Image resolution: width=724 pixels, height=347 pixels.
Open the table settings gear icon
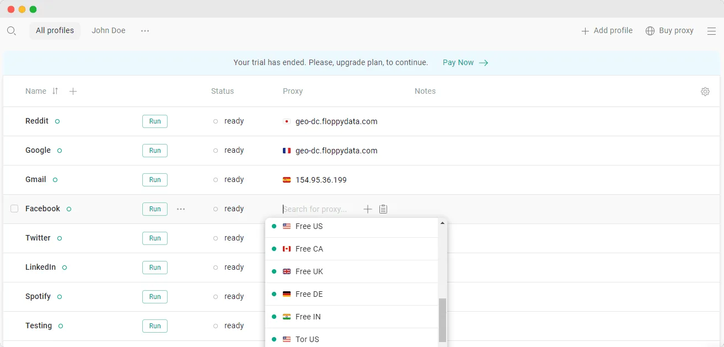click(x=705, y=92)
